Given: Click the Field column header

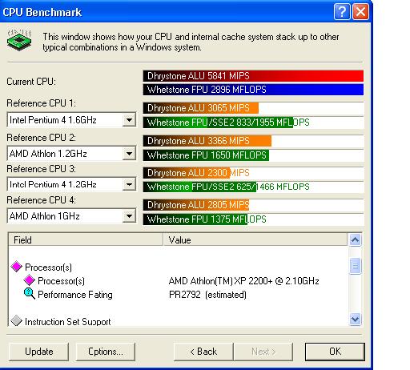Looking at the screenshot, I should pos(86,239).
